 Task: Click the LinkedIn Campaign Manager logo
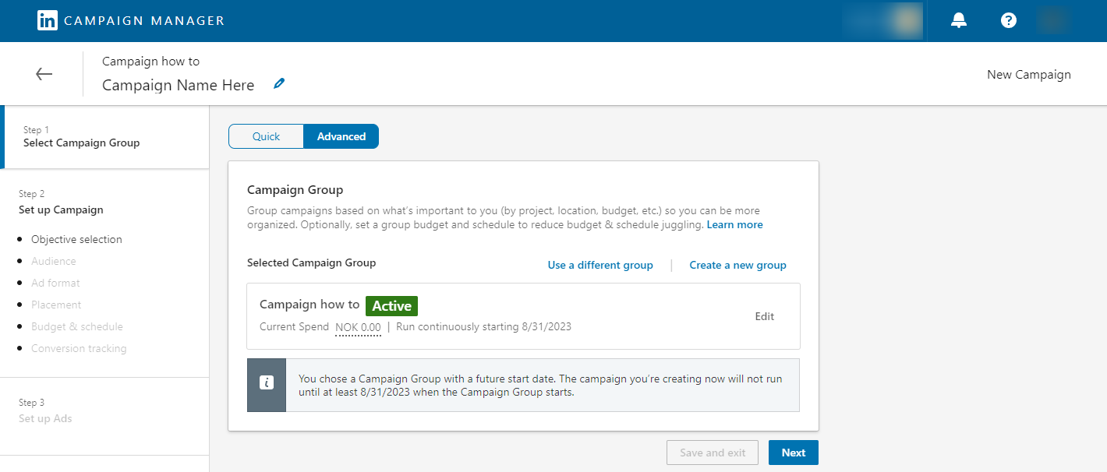(47, 20)
